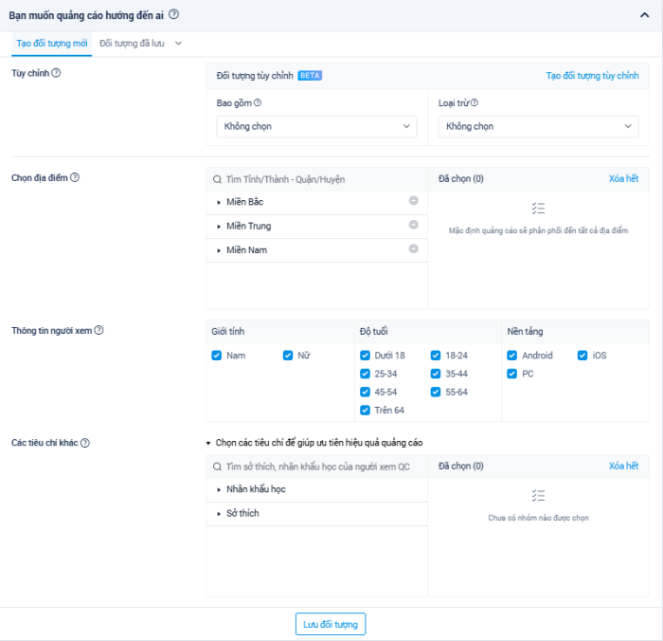Click 'Tạo đối tượng tùy chỉnh' link

592,75
